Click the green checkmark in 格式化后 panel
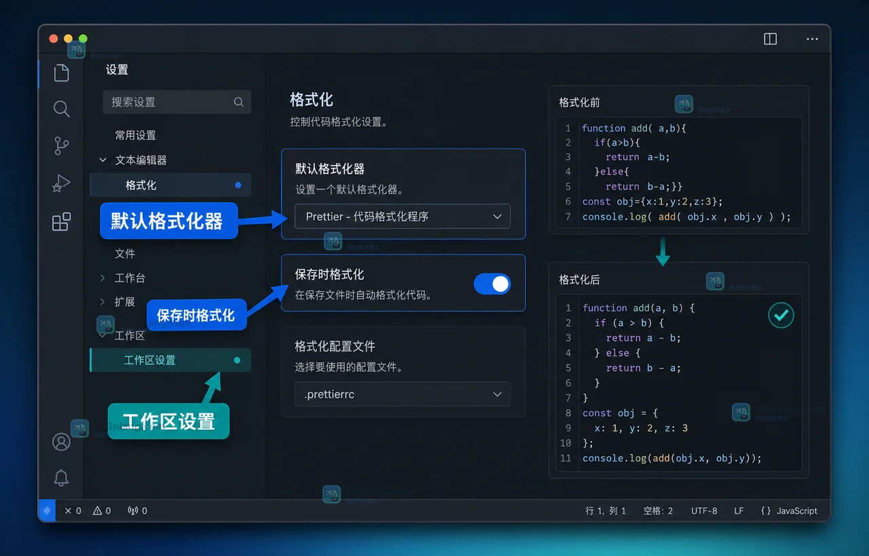Image resolution: width=869 pixels, height=556 pixels. point(781,315)
